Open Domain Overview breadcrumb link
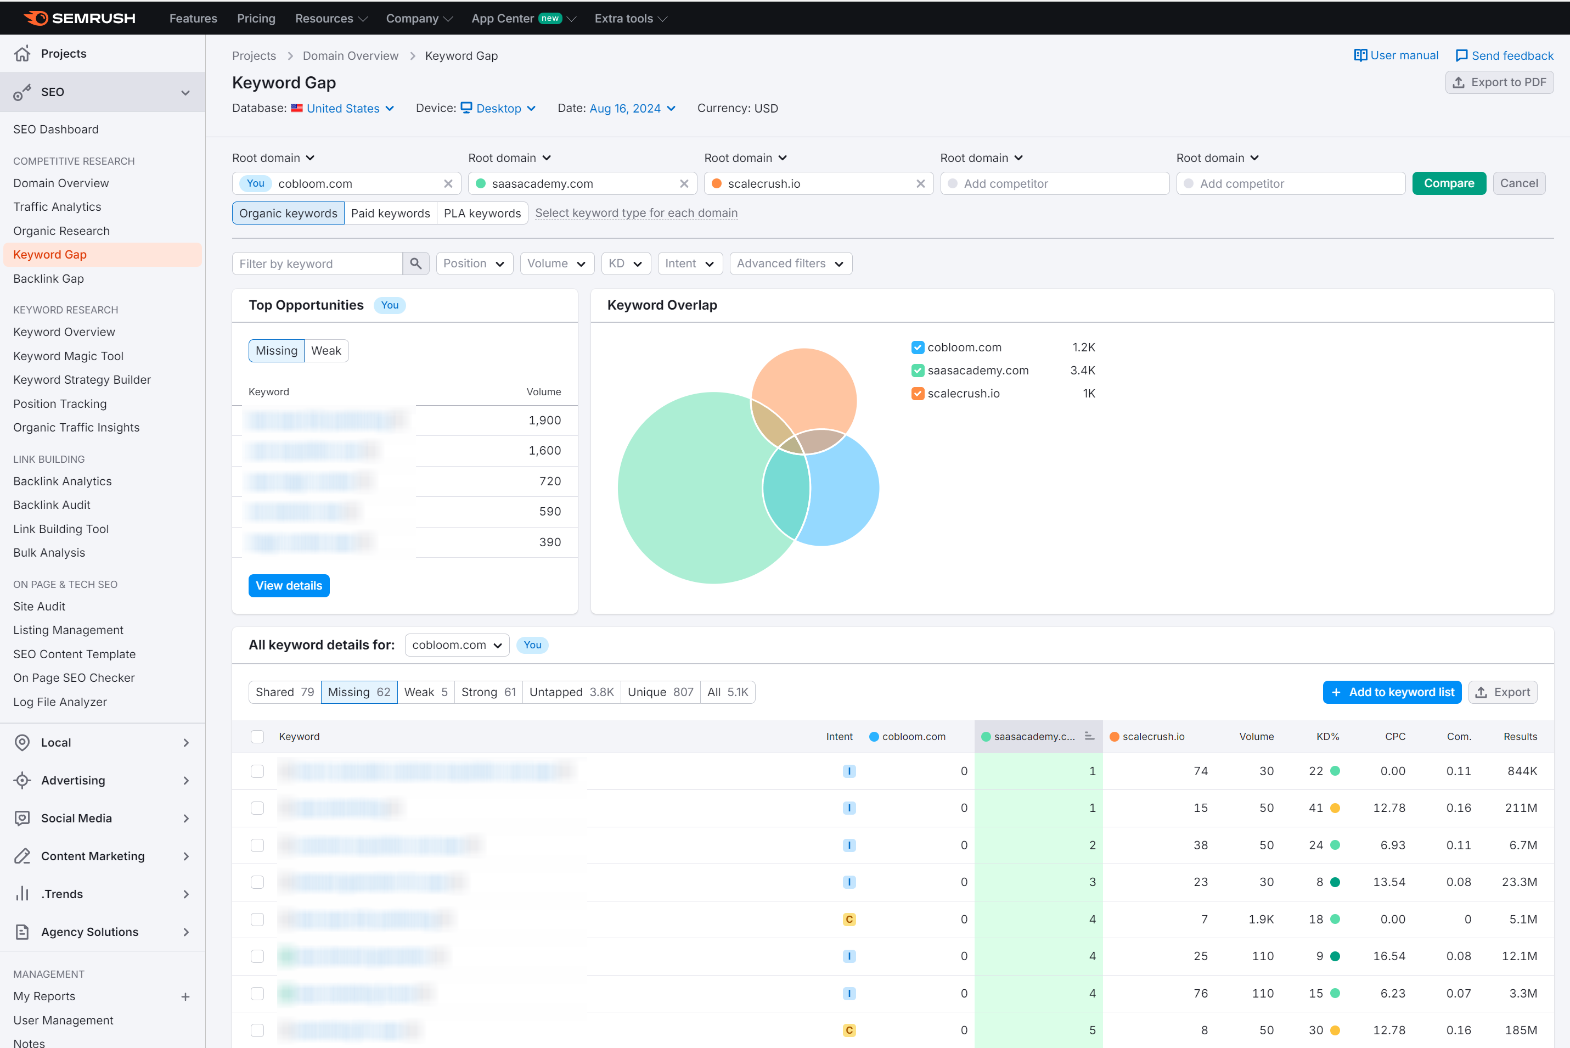This screenshot has height=1048, width=1570. [350, 55]
